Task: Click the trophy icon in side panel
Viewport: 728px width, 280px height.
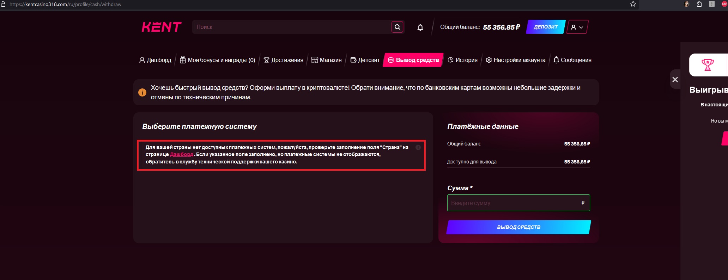Action: 708,65
